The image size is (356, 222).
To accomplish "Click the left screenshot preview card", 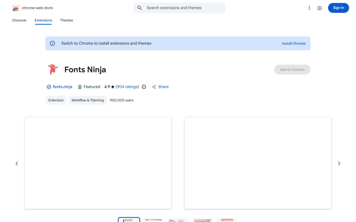I will coord(98,163).
